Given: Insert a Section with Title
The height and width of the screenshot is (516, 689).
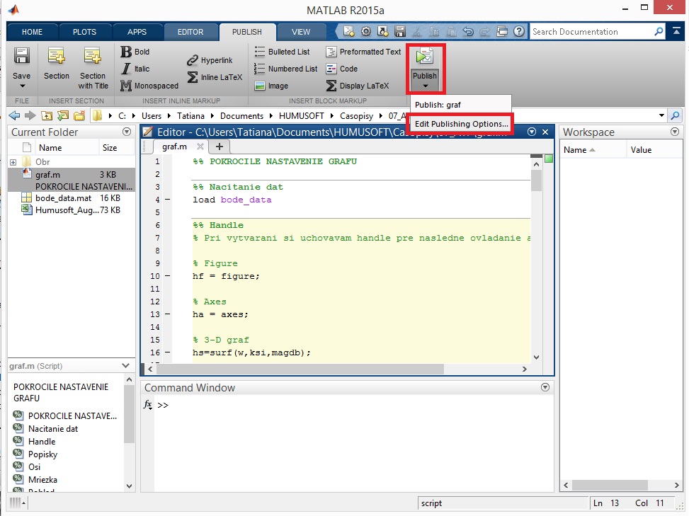Looking at the screenshot, I should 93,68.
